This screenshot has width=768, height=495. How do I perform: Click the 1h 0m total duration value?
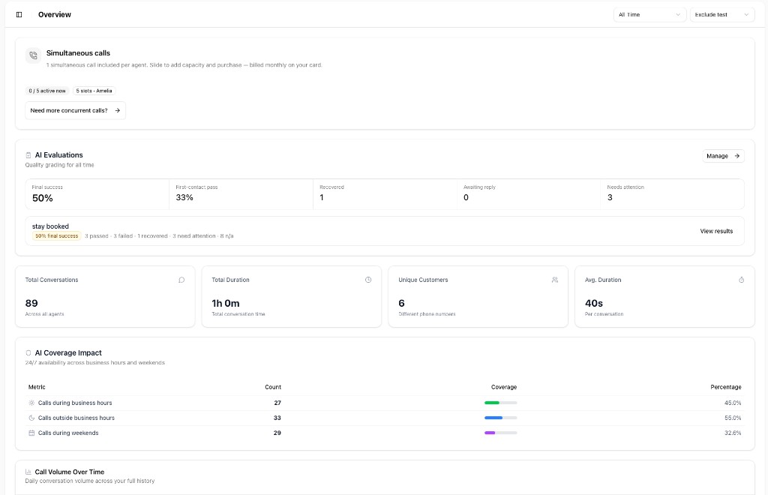[226, 304]
